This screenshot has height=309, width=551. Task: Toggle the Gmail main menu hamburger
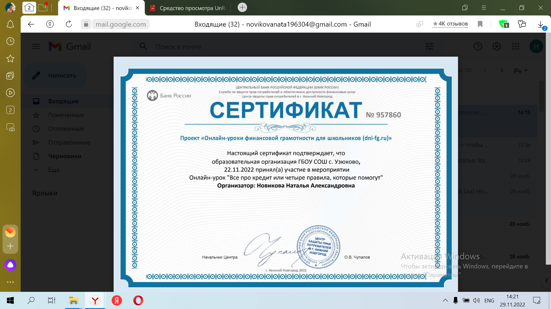[36, 46]
